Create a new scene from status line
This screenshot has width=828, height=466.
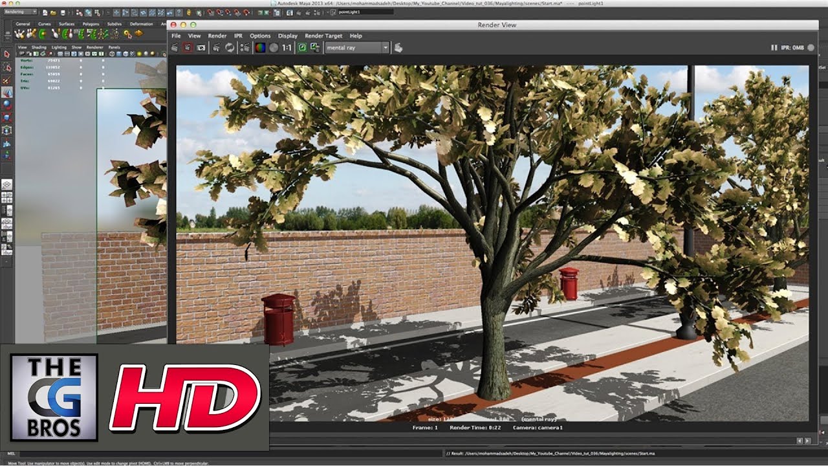point(45,12)
